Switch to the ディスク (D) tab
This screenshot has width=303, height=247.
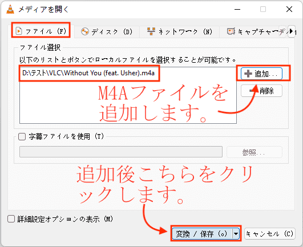click(x=107, y=31)
